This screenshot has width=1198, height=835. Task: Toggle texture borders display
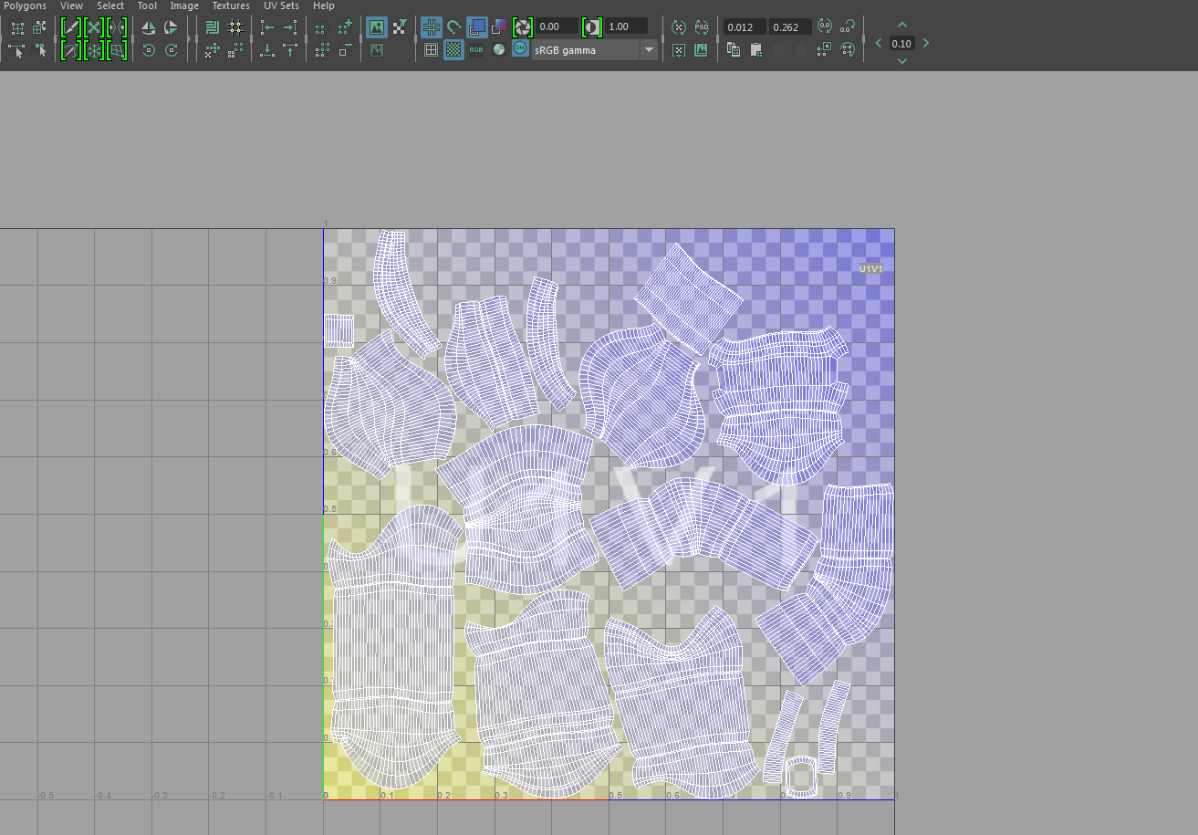pyautogui.click(x=432, y=50)
